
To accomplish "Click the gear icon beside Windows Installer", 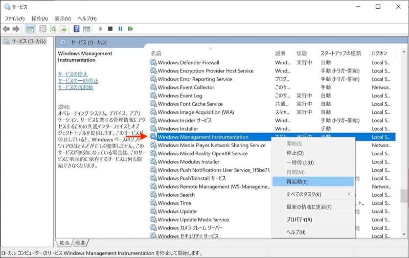I will click(x=153, y=128).
